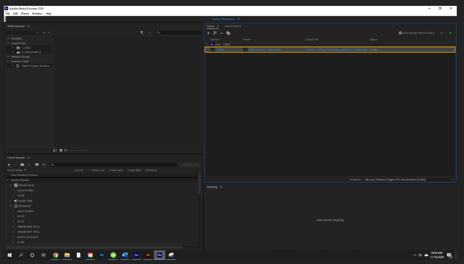
Task: Duplicate the selected queue item
Action: (x=228, y=33)
